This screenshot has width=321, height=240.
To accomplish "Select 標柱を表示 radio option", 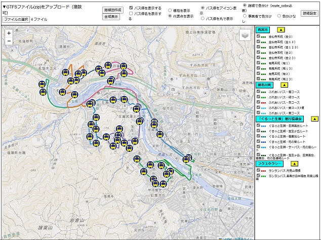I will pos(171,10).
